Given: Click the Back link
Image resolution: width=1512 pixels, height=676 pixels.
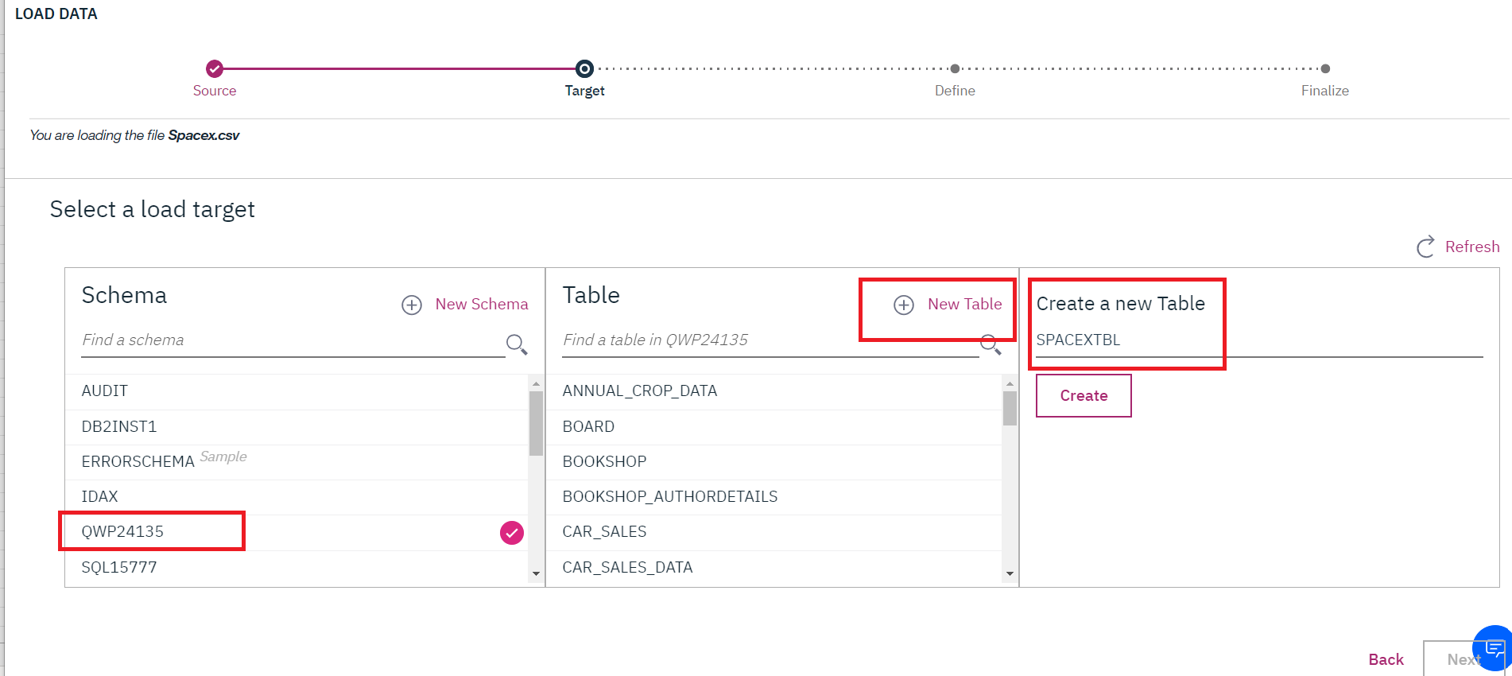Looking at the screenshot, I should pyautogui.click(x=1386, y=659).
